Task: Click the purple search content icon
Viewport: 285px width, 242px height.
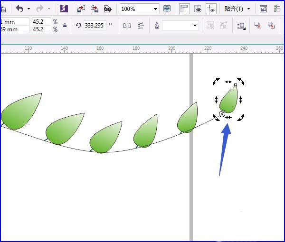Action: coord(64,9)
